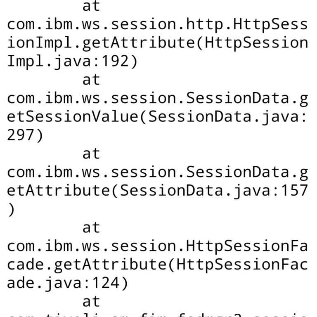Click the line number 297) text
Image resolution: width=317 pixels, height=317 pixels.
pyautogui.click(x=26, y=136)
